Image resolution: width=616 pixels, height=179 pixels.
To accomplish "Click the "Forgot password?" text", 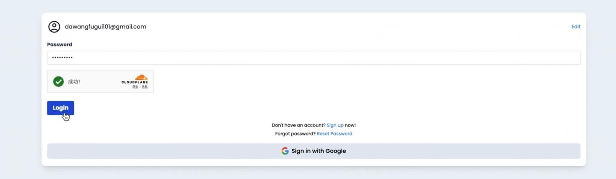I will tap(295, 134).
